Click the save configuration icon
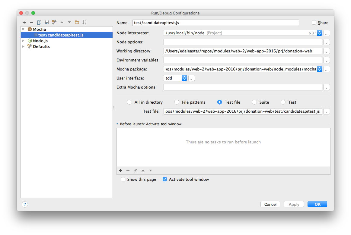 tap(46, 22)
